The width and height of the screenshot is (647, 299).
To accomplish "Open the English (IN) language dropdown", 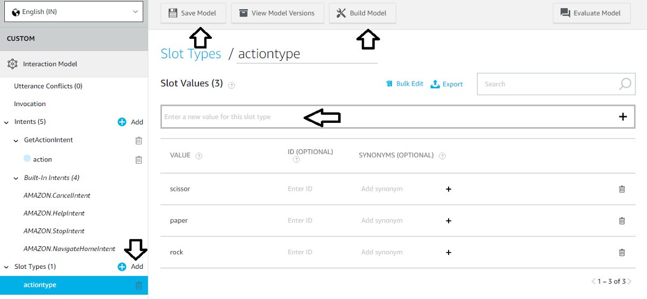I will [x=74, y=12].
